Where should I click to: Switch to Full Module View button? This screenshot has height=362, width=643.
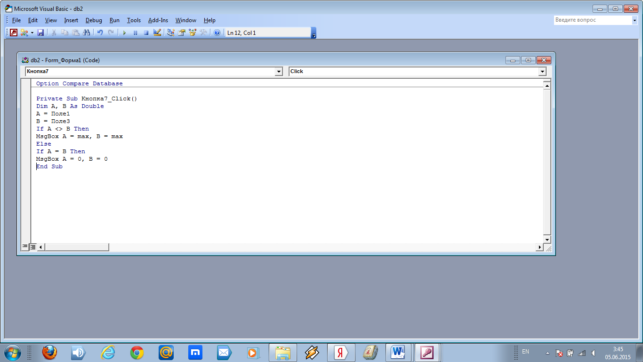33,247
